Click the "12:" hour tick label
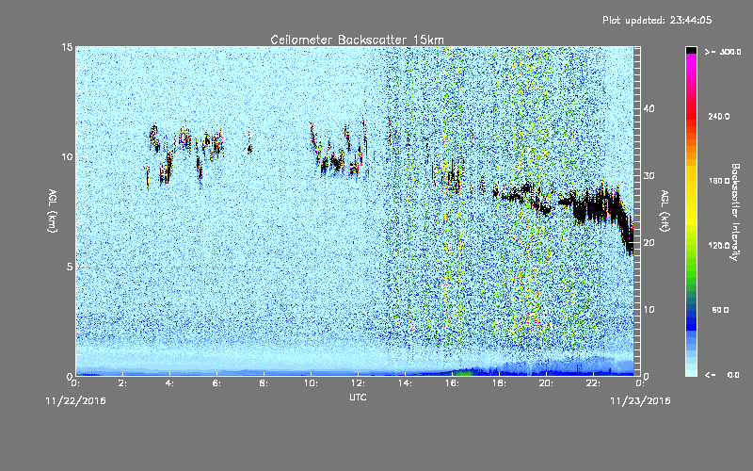Screen dimensions: 753x471 point(358,383)
